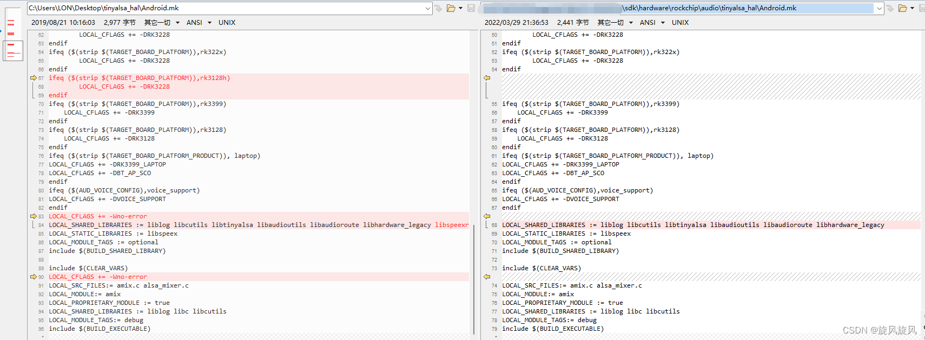The height and width of the screenshot is (340, 925).
Task: Click the right timestamp 2022/03/29 21:36:53
Action: [x=517, y=23]
